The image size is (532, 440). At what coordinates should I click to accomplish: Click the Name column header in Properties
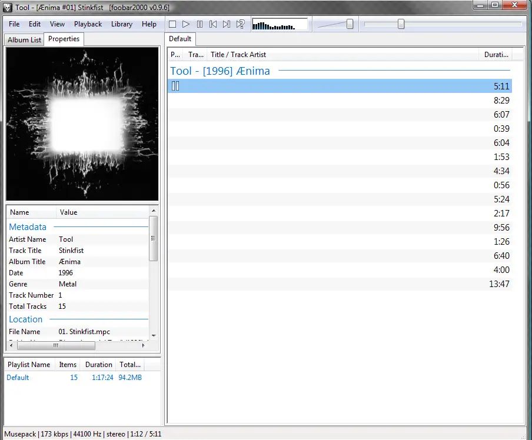[31, 212]
